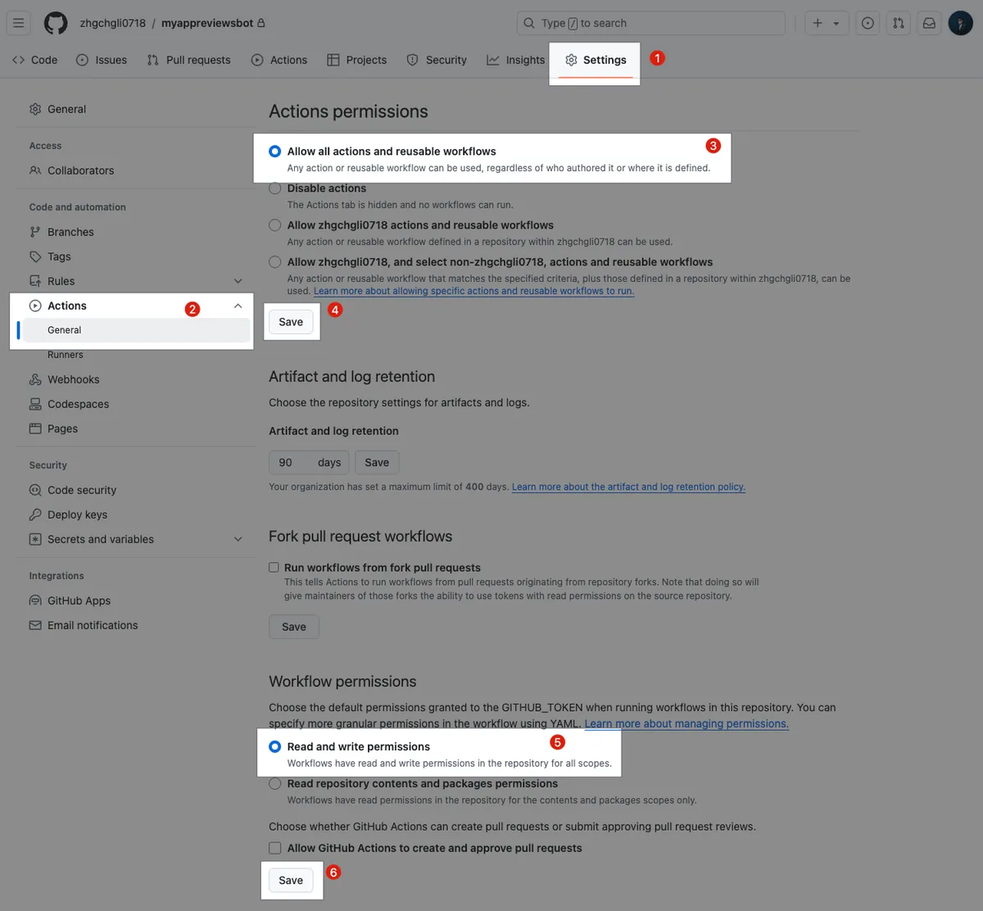The image size is (983, 911).
Task: Click the pull requests icon in header
Action: coord(899,23)
